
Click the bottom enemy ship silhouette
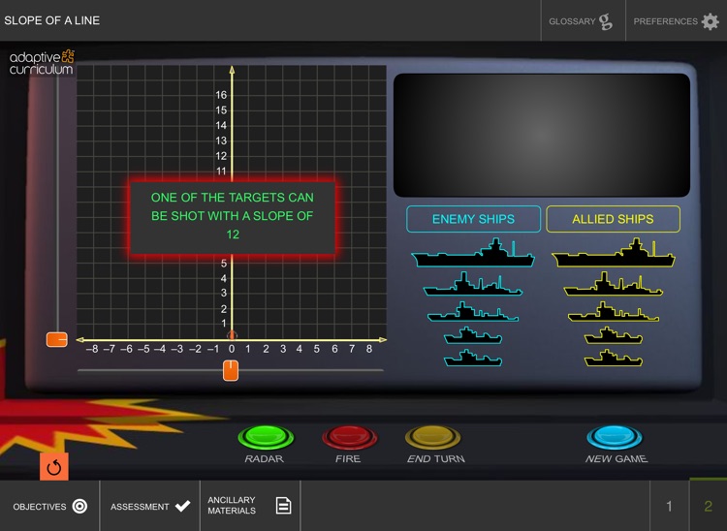pyautogui.click(x=473, y=359)
